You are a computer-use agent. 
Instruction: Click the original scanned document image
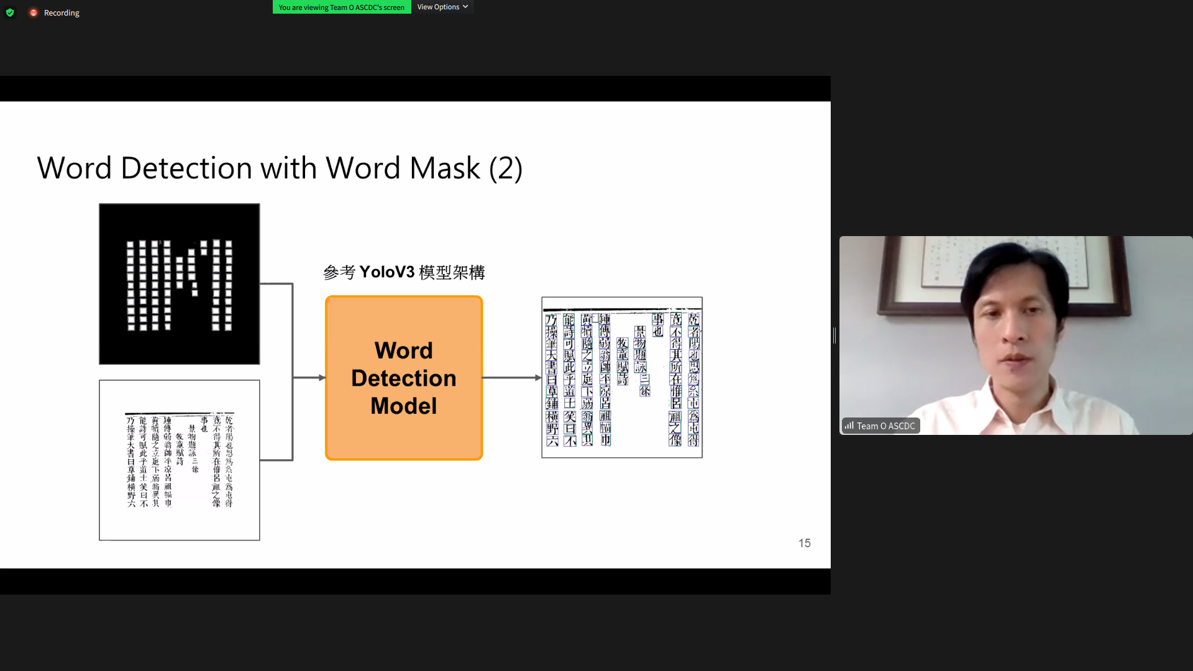click(180, 460)
